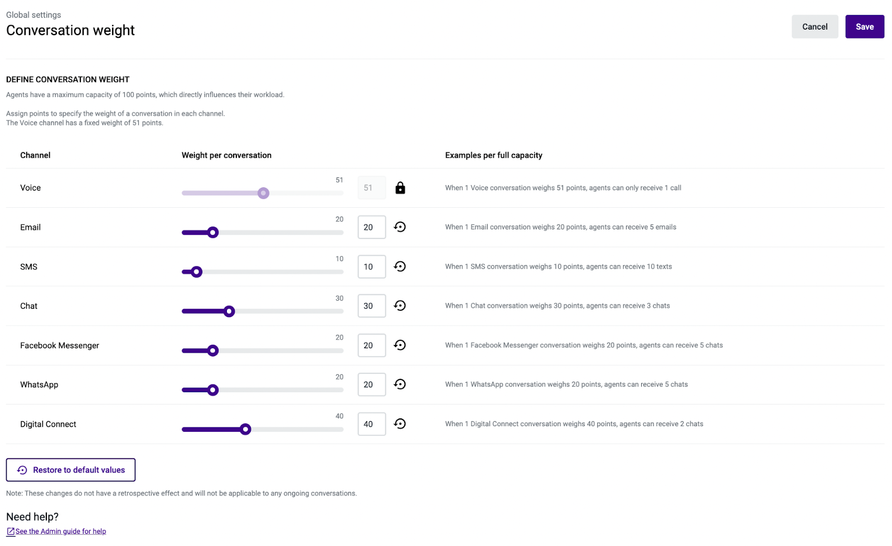892x546 pixels.
Task: Focus the Email weight input field
Action: 372,227
